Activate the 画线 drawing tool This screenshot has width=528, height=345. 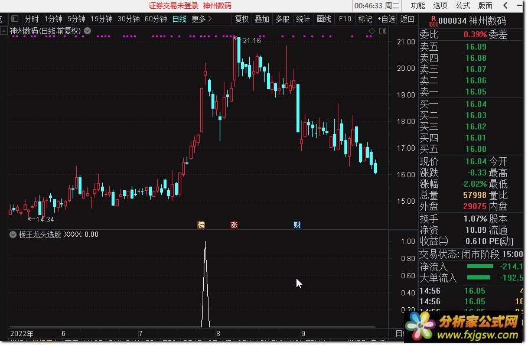pos(324,19)
